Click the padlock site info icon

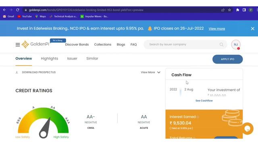click(x=26, y=10)
